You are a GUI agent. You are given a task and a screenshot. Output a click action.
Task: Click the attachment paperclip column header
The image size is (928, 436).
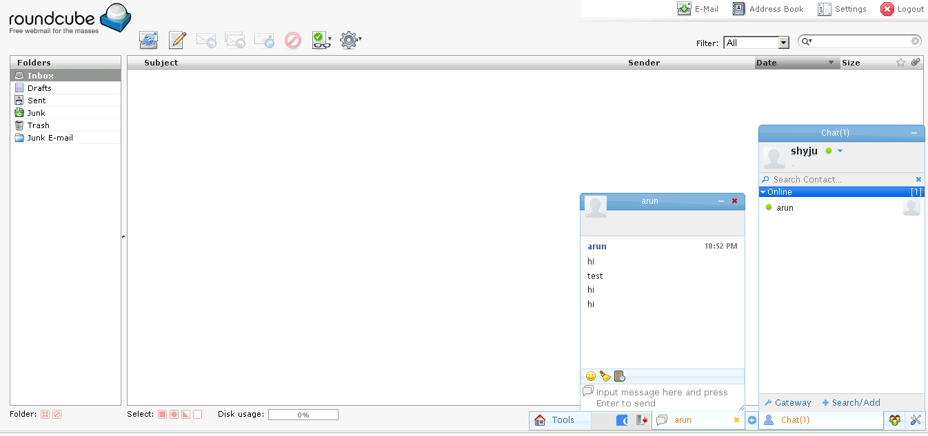coord(916,62)
